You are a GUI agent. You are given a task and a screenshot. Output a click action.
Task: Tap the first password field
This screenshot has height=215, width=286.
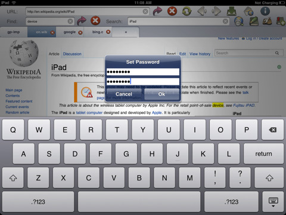(143, 72)
